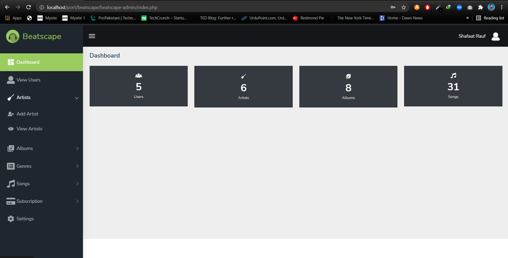Click the browser address bar URL
The width and height of the screenshot is (508, 258).
(102, 7)
